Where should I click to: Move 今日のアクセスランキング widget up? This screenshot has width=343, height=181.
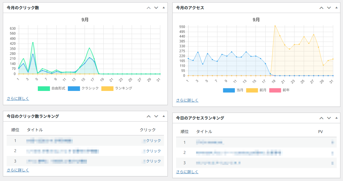321,118
